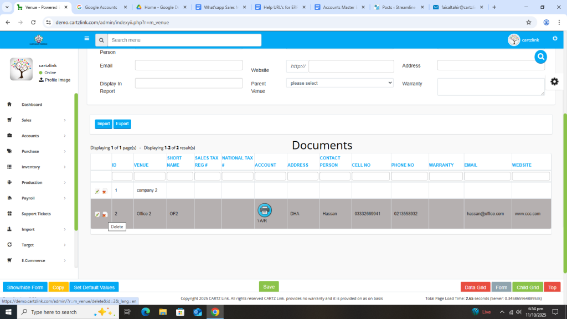Open the Parent Venue dropdown
This screenshot has width=567, height=319.
click(x=339, y=83)
